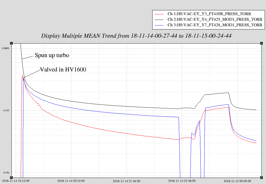Click the 'Valved in HV1600' annotation

[63, 70]
